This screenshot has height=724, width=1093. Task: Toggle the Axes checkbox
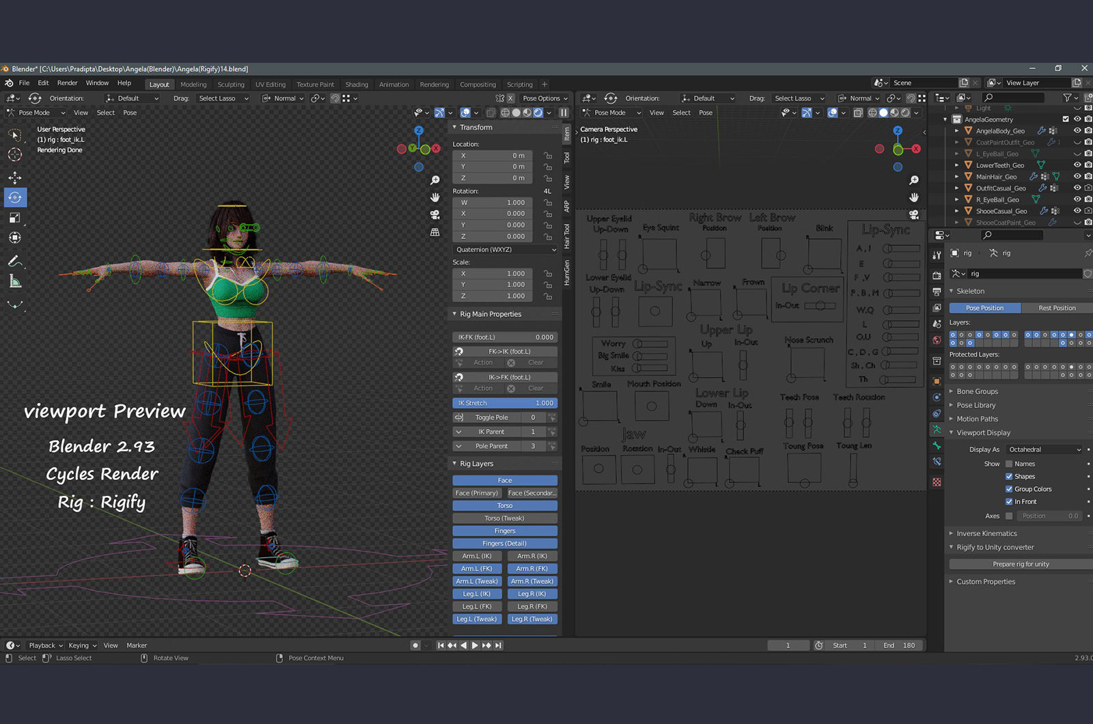(x=1009, y=516)
